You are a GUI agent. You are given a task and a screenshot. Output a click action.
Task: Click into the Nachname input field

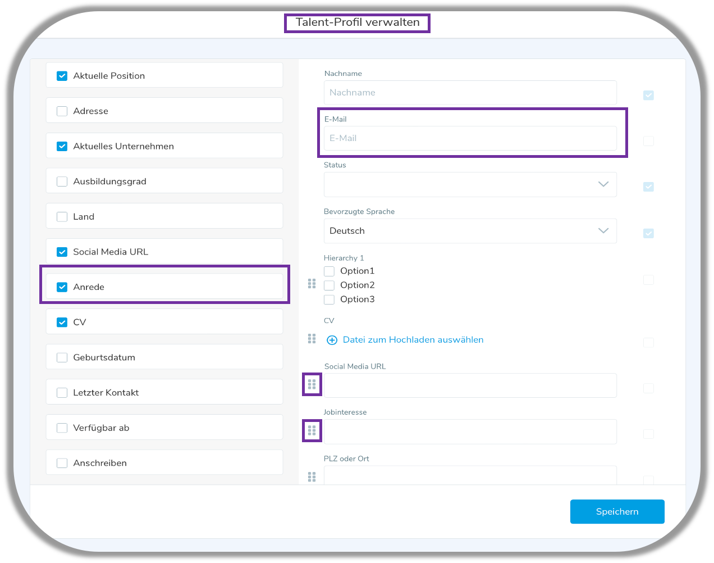(470, 93)
